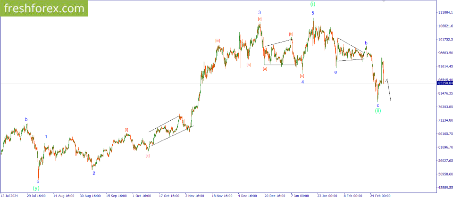Viewport: 453px width, 199px height.
Task: Select the 24 Feb 00:00 date on time axis
Action: coord(380,195)
